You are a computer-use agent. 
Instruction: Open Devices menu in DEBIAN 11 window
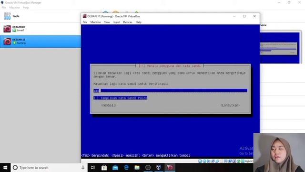coord(128,22)
